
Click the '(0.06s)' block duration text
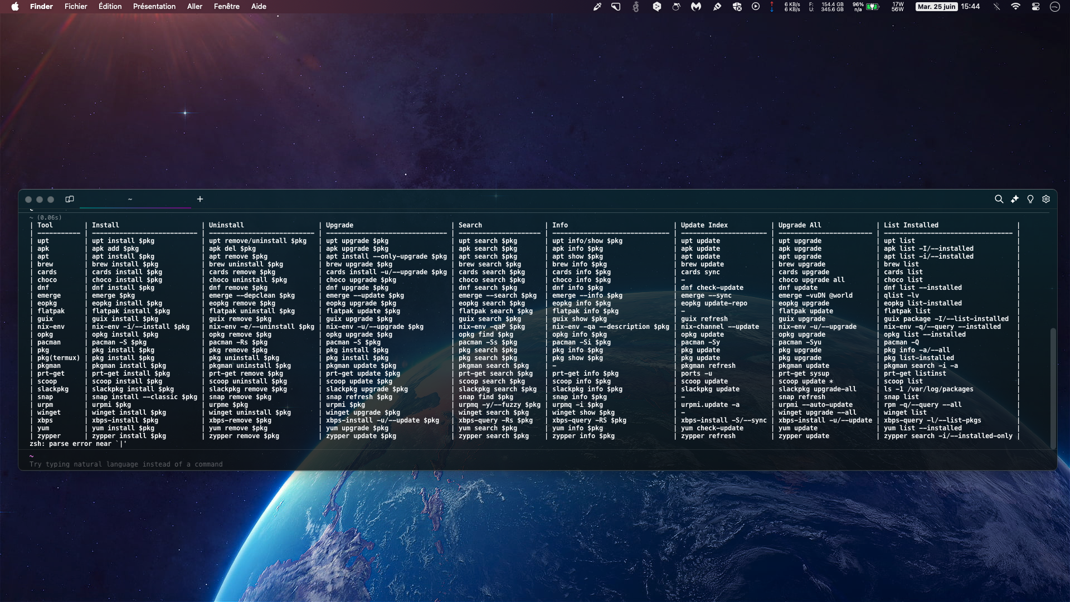pyautogui.click(x=50, y=217)
